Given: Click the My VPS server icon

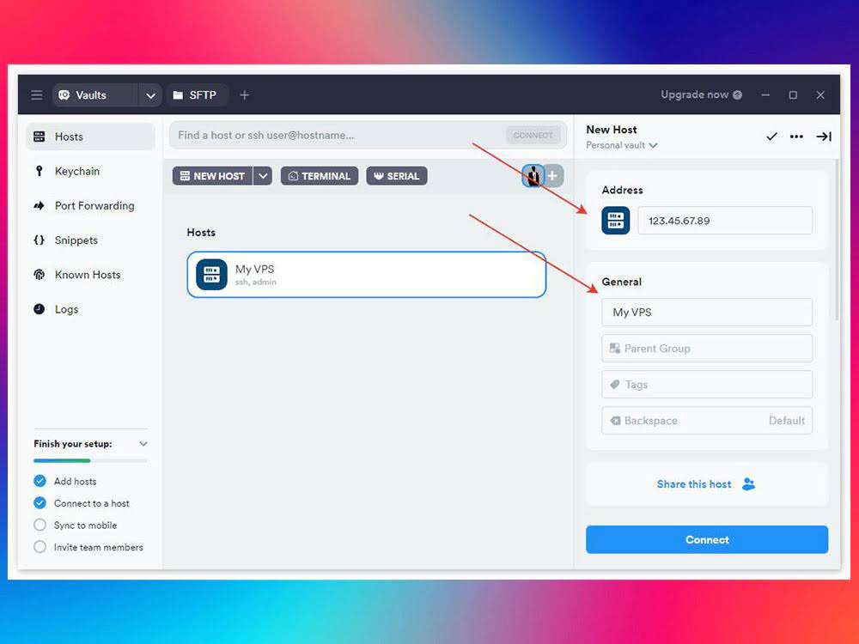Looking at the screenshot, I should pos(211,275).
